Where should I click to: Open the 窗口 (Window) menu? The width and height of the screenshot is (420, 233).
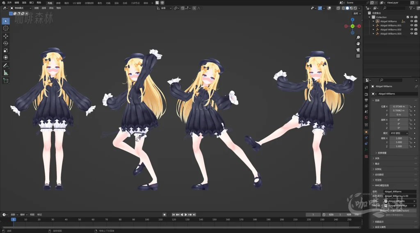point(31,3)
